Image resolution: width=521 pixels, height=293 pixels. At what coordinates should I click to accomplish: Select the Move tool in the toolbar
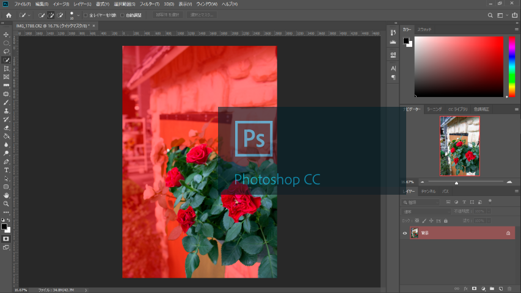click(x=6, y=35)
